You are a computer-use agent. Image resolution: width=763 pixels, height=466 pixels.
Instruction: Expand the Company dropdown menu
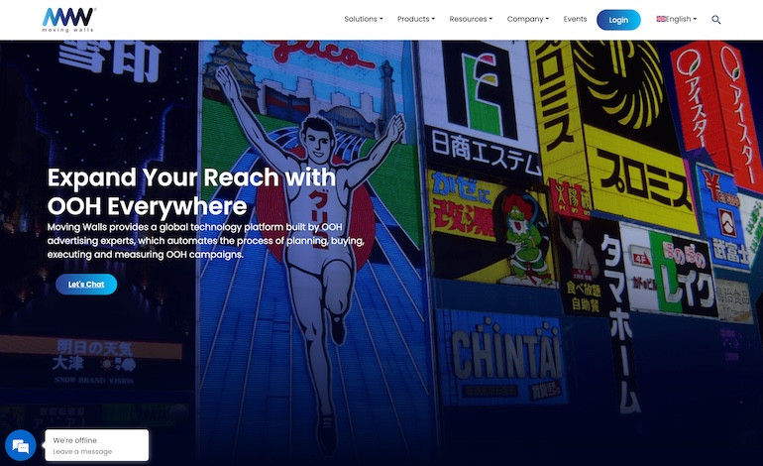pyautogui.click(x=527, y=19)
